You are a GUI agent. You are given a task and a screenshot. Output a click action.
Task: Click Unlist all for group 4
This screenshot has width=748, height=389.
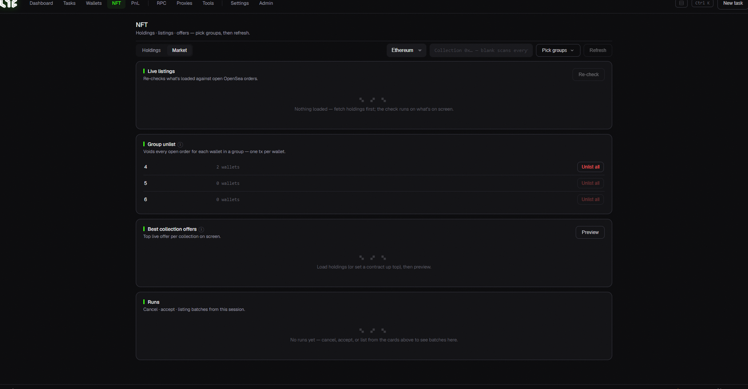[x=590, y=167]
